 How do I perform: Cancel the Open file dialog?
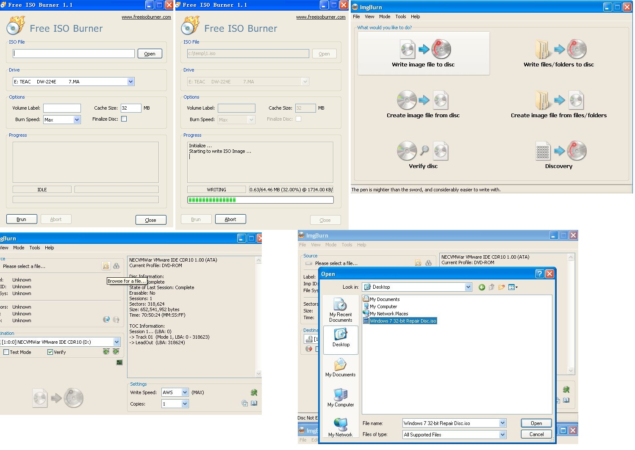click(x=536, y=434)
